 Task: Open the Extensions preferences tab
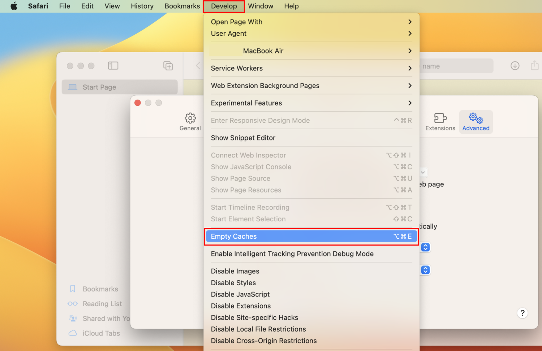(440, 122)
